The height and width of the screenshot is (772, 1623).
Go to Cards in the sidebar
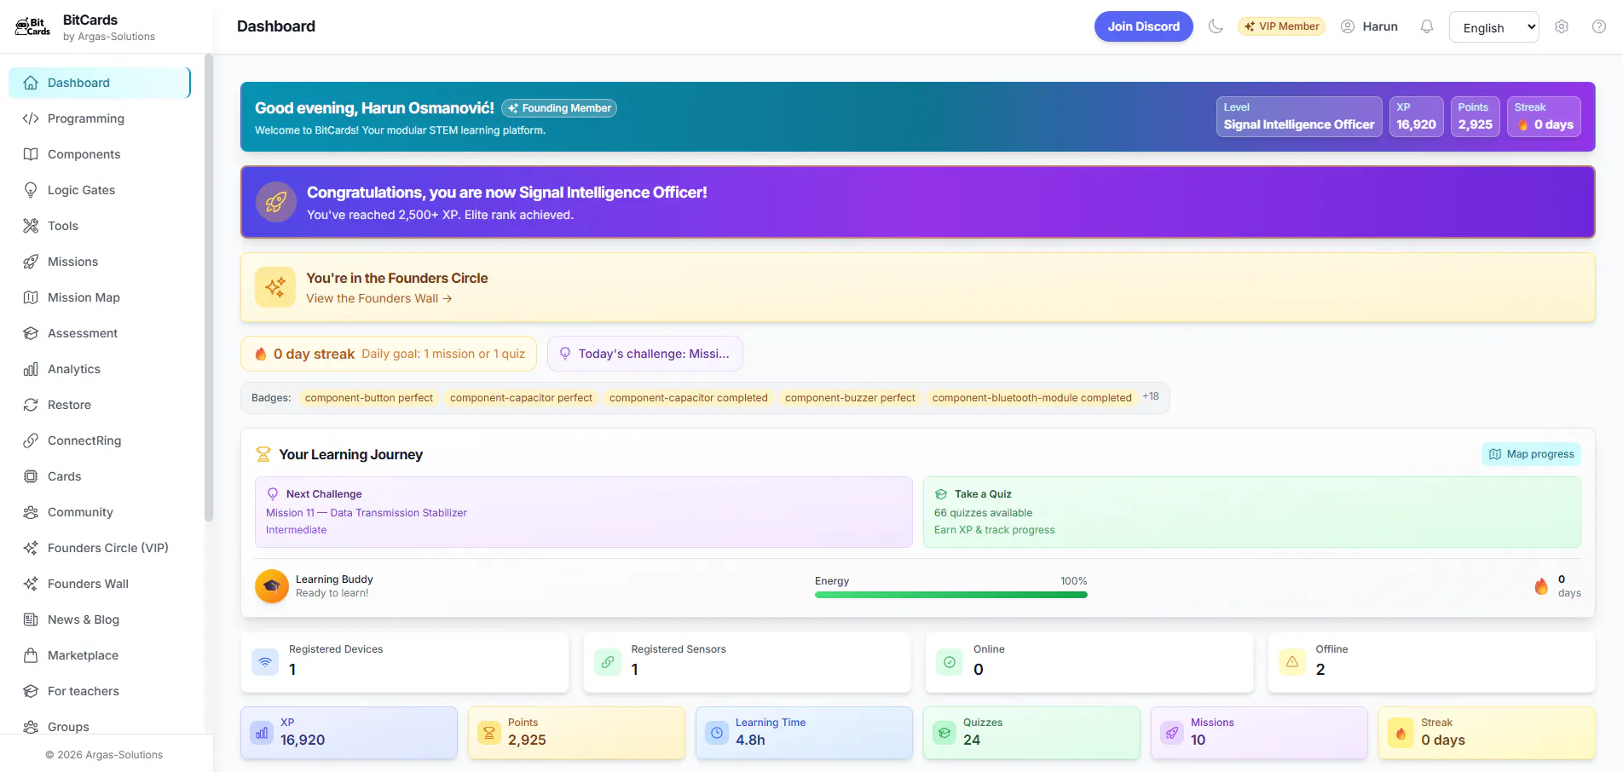[100, 476]
